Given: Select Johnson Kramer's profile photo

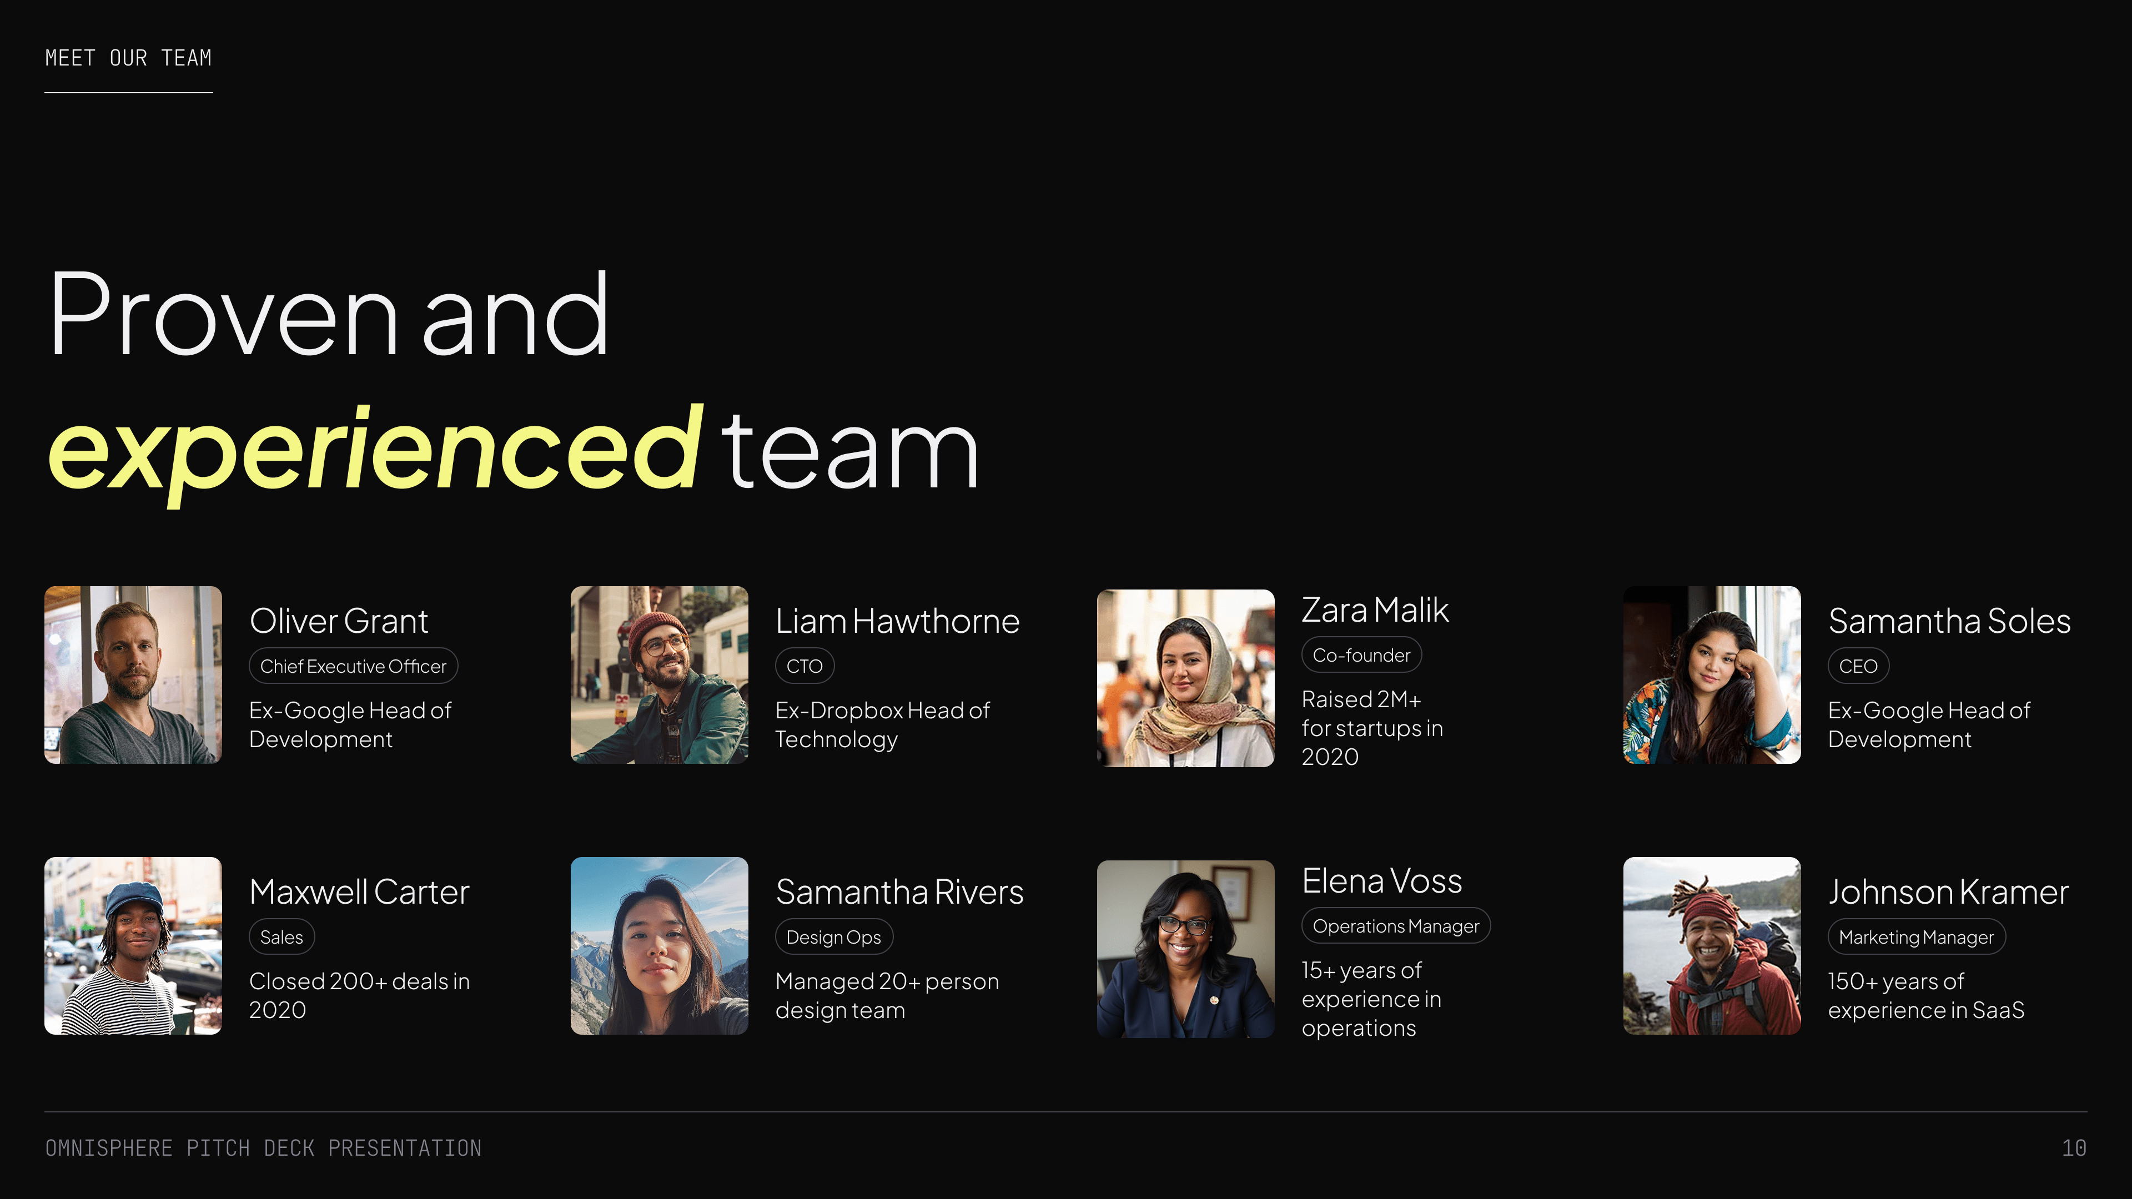Looking at the screenshot, I should coord(1712,945).
